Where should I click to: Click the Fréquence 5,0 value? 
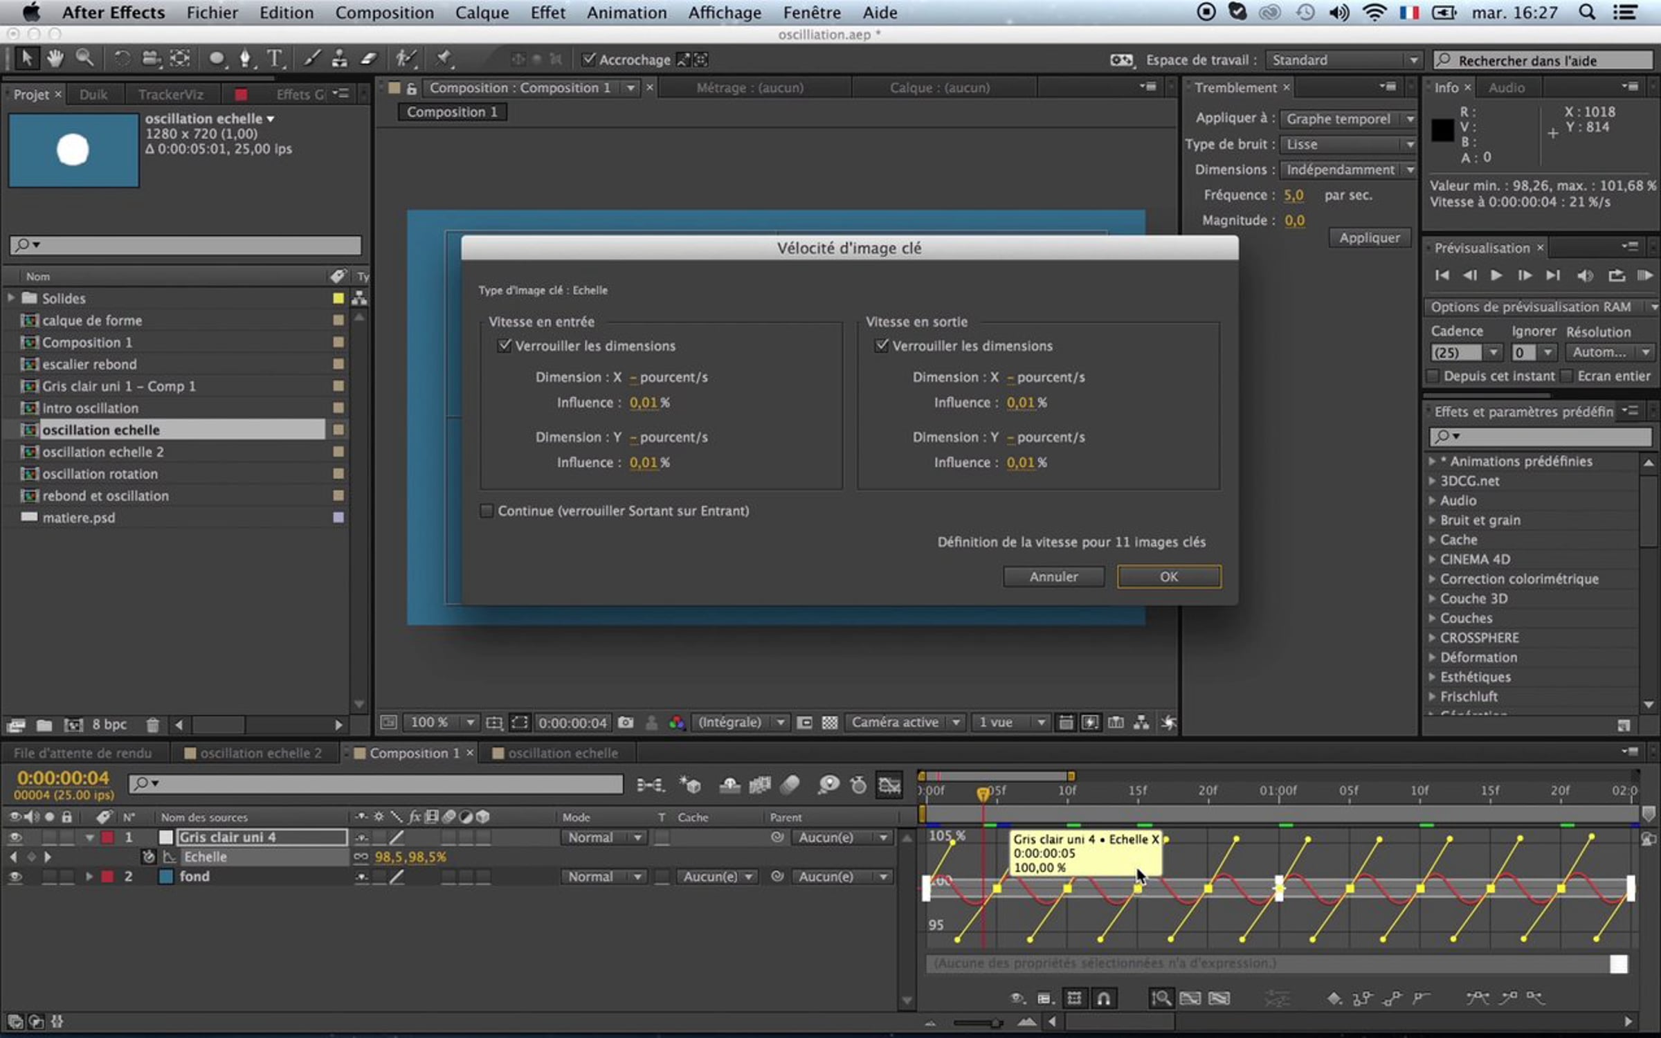pyautogui.click(x=1294, y=195)
